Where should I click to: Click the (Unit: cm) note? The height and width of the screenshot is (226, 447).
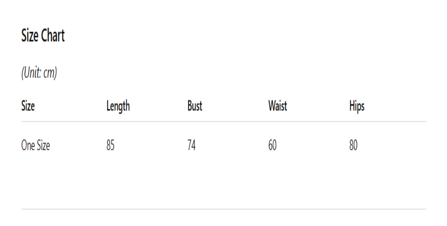39,73
